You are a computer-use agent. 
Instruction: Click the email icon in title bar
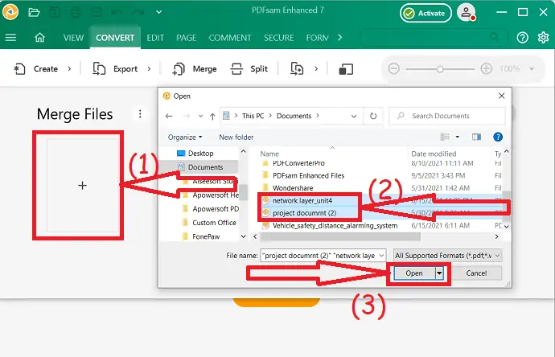click(x=96, y=12)
